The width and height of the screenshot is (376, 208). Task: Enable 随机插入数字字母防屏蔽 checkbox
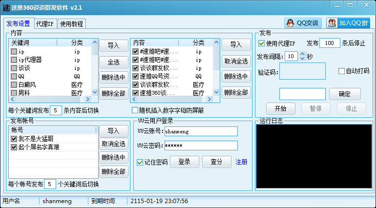(135, 110)
